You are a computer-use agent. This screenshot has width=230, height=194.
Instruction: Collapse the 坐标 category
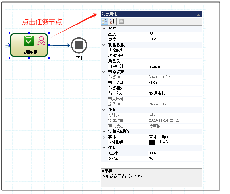coord(104,148)
